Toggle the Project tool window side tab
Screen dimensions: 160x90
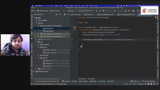click(x=32, y=35)
